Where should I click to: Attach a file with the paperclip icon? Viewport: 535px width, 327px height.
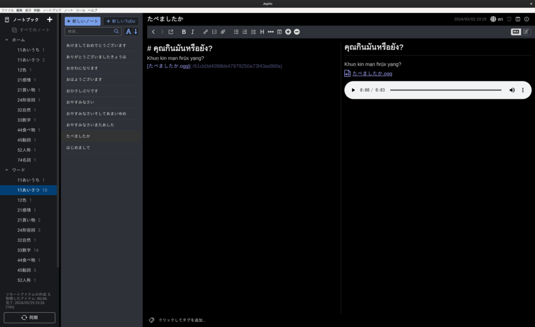click(223, 32)
